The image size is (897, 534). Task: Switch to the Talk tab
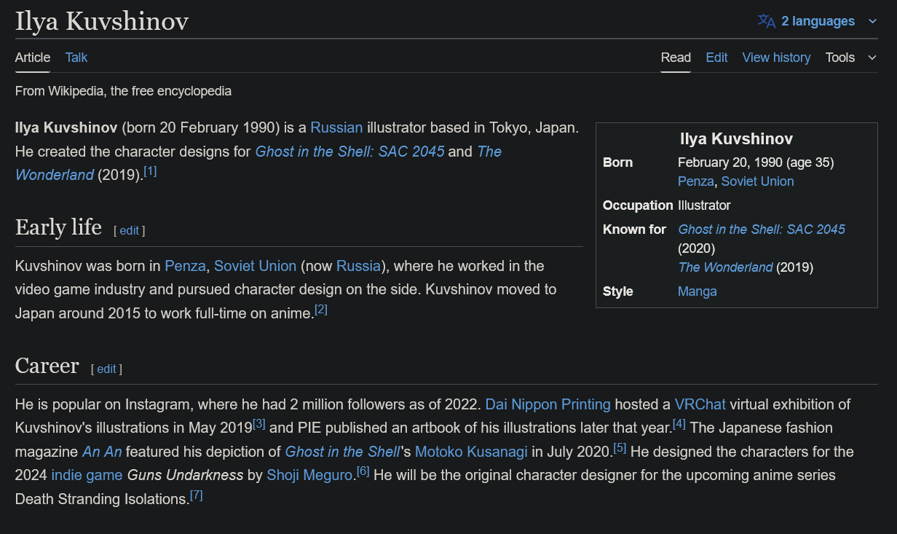[x=76, y=58]
